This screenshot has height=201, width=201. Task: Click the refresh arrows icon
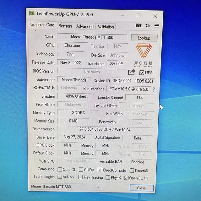[x=148, y=25]
